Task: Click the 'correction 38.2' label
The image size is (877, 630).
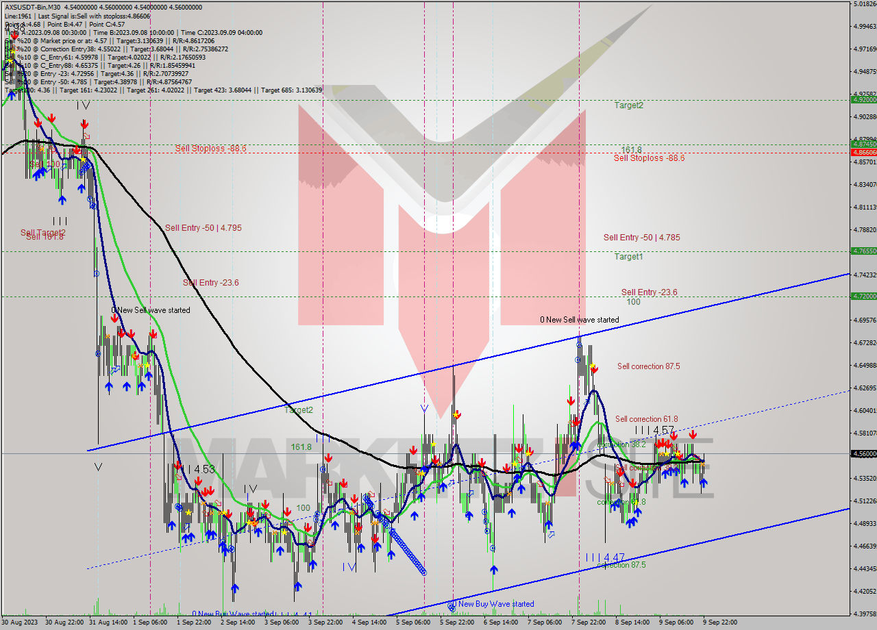Action: click(x=621, y=444)
